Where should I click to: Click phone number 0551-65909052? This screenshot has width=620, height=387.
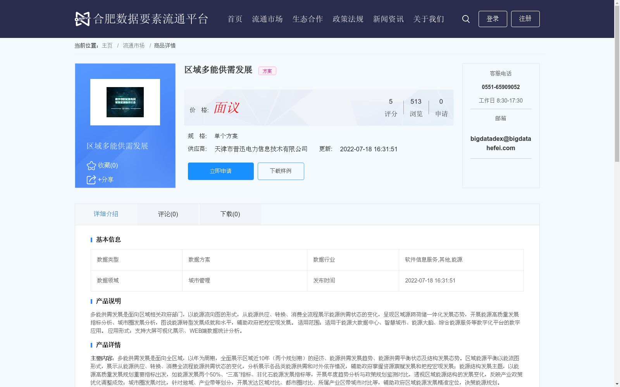pyautogui.click(x=501, y=87)
